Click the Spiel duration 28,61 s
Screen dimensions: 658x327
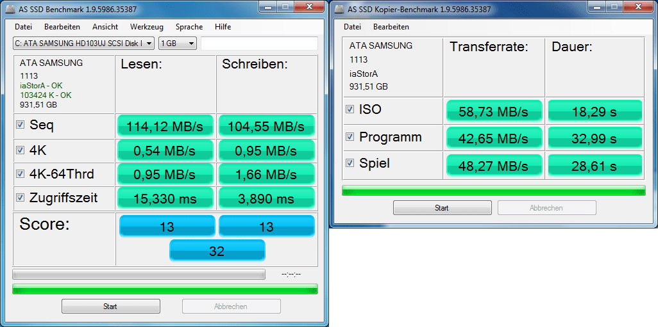click(x=595, y=165)
